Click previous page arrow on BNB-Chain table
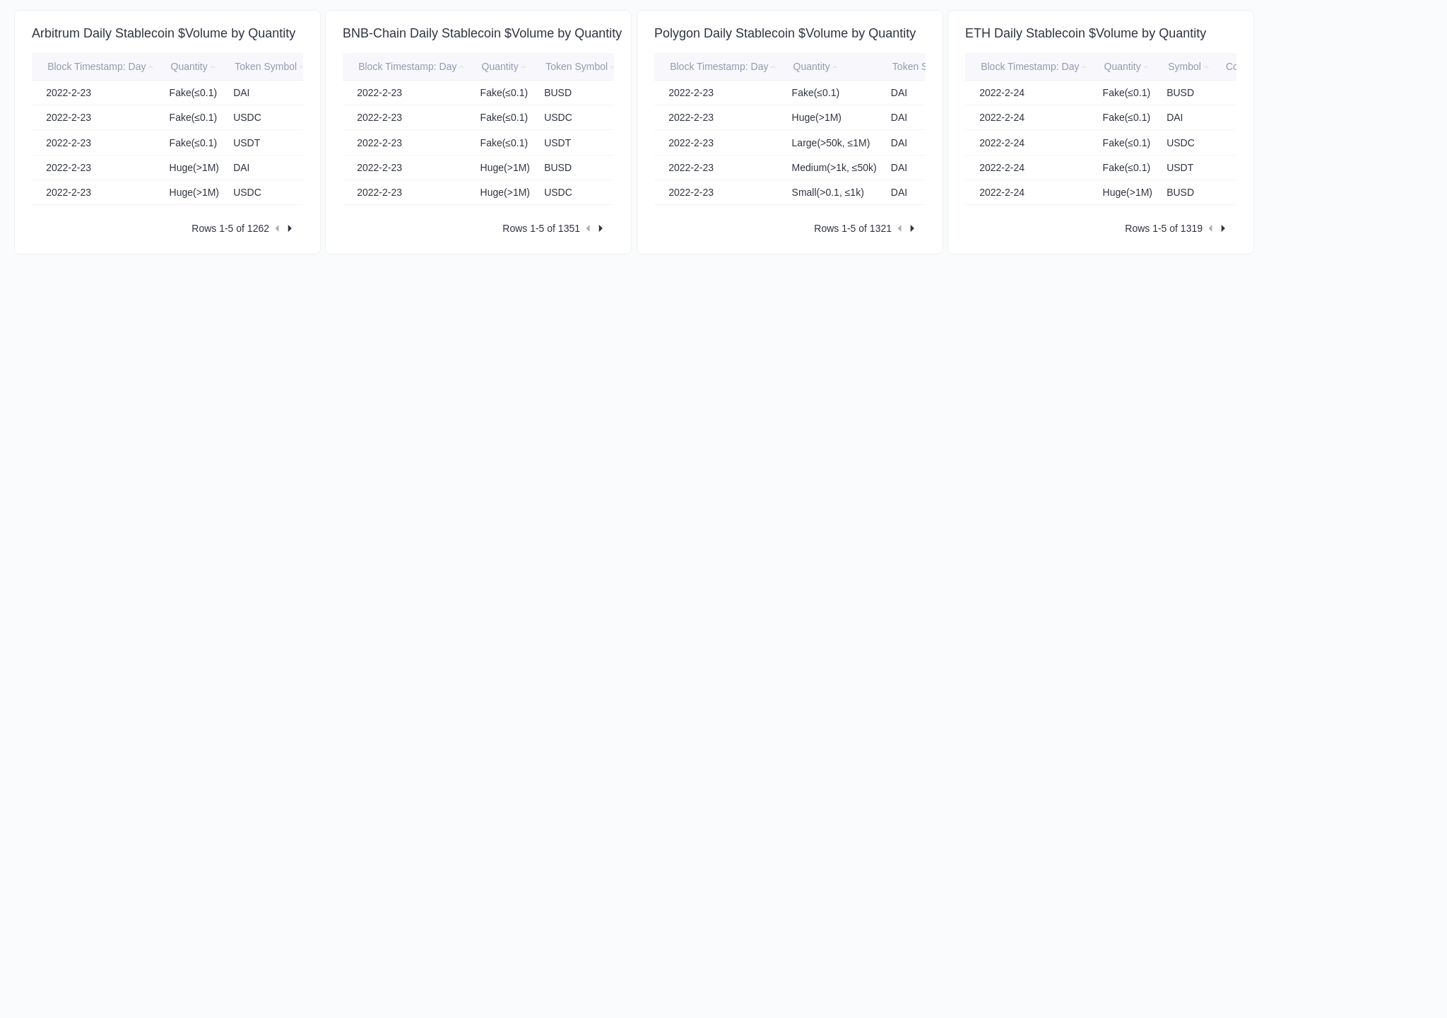Viewport: 1447px width, 1018px height. pos(589,228)
